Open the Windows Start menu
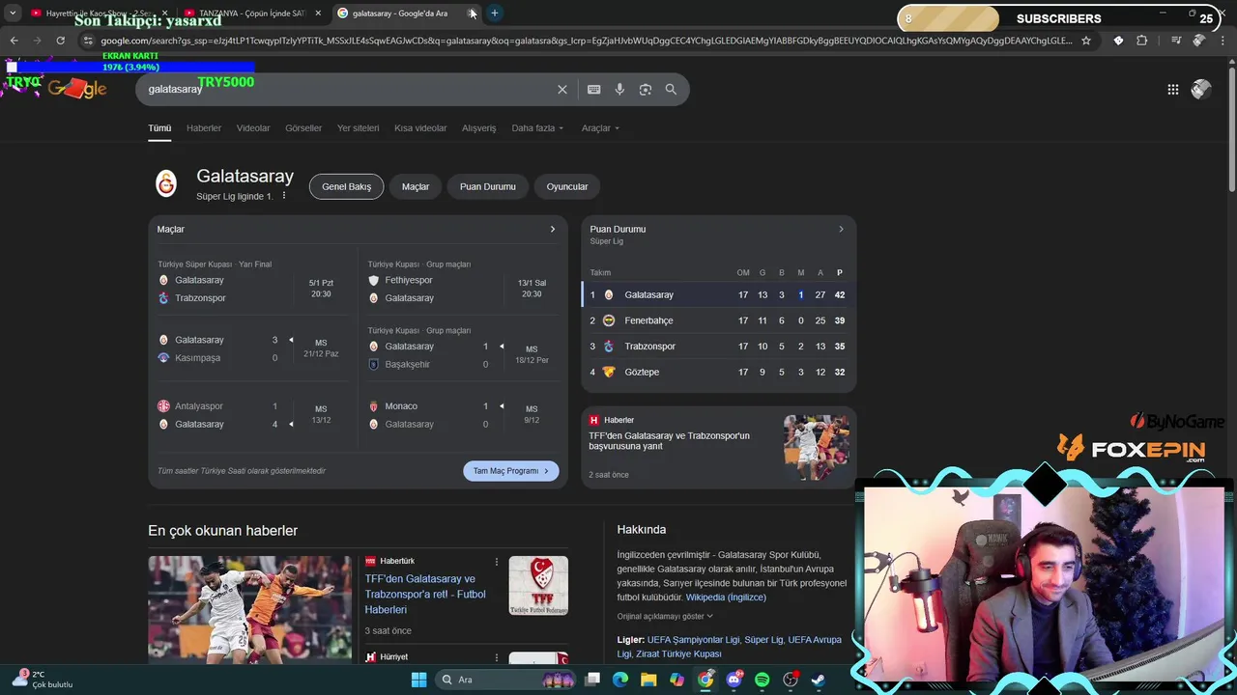The width and height of the screenshot is (1237, 695). pos(418,680)
